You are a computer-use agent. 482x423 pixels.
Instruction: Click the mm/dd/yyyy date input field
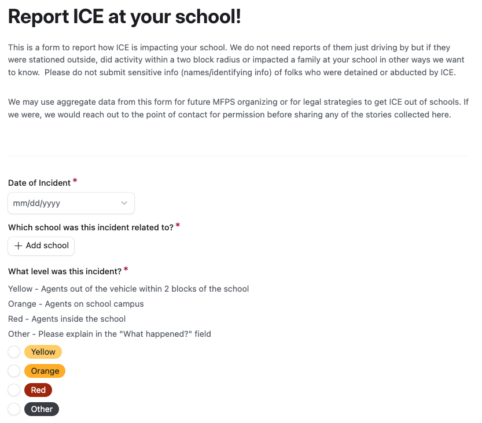click(x=64, y=203)
